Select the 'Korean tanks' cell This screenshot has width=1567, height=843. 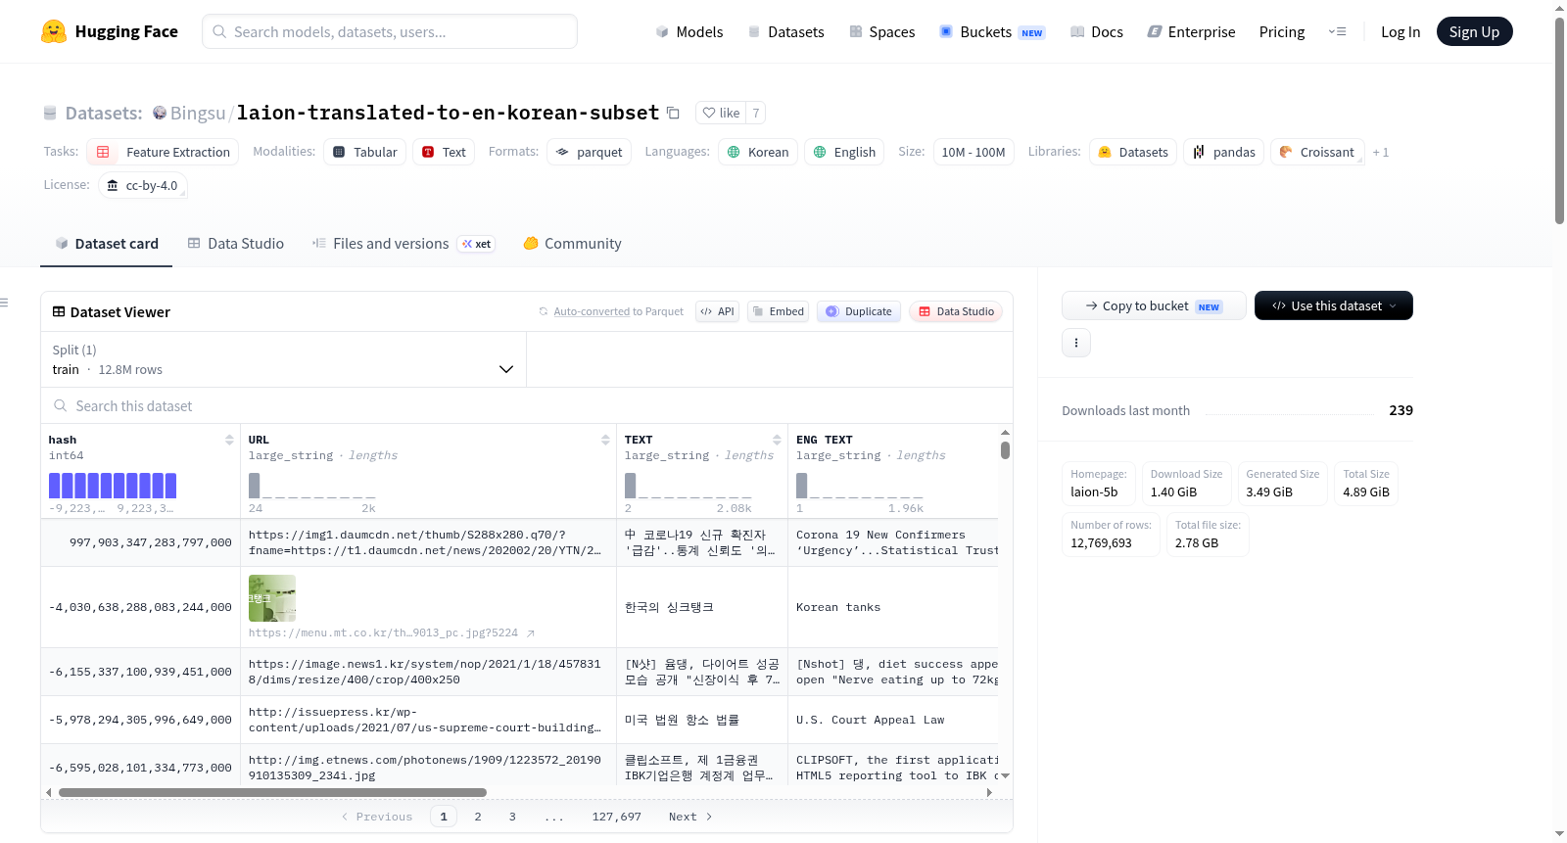pos(893,607)
